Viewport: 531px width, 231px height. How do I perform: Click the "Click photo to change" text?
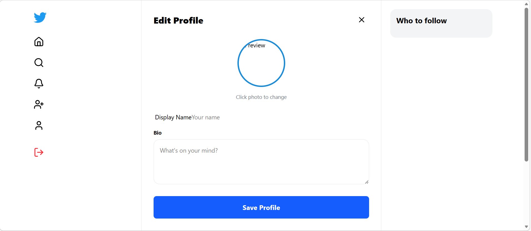point(261,97)
